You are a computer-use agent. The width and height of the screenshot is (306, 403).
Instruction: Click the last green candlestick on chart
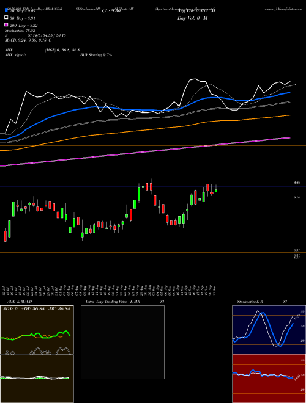pyautogui.click(x=216, y=191)
